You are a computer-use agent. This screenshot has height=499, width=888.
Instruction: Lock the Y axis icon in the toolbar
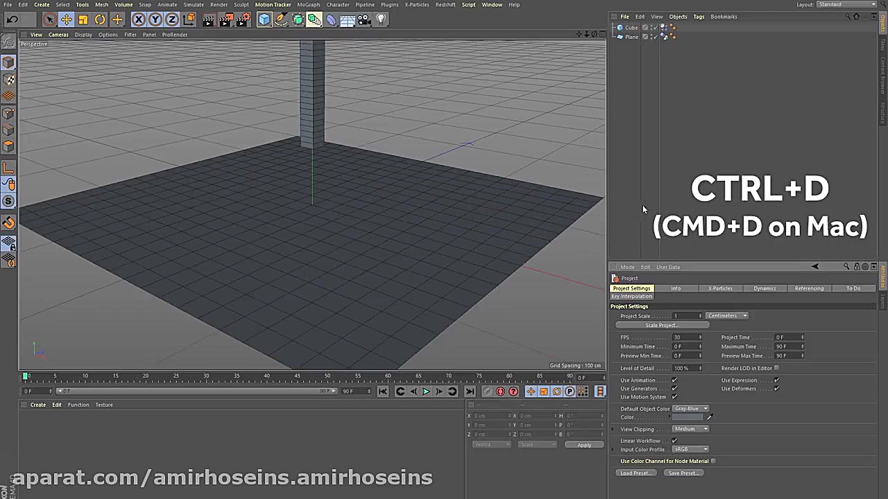[x=155, y=19]
